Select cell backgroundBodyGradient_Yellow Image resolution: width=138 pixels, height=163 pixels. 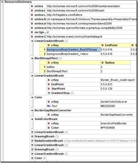73,54
